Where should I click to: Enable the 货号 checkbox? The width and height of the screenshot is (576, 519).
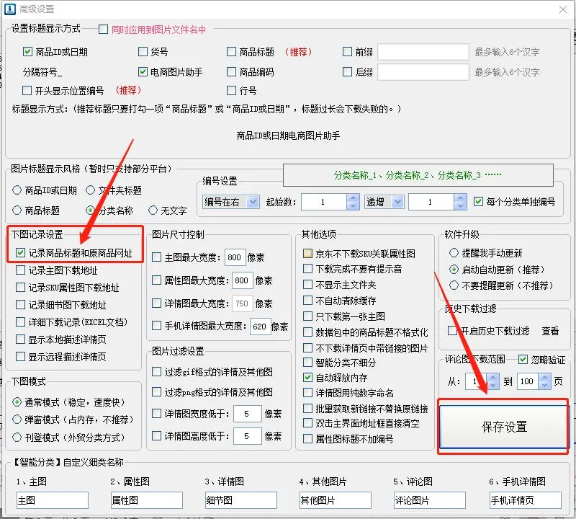(144, 52)
